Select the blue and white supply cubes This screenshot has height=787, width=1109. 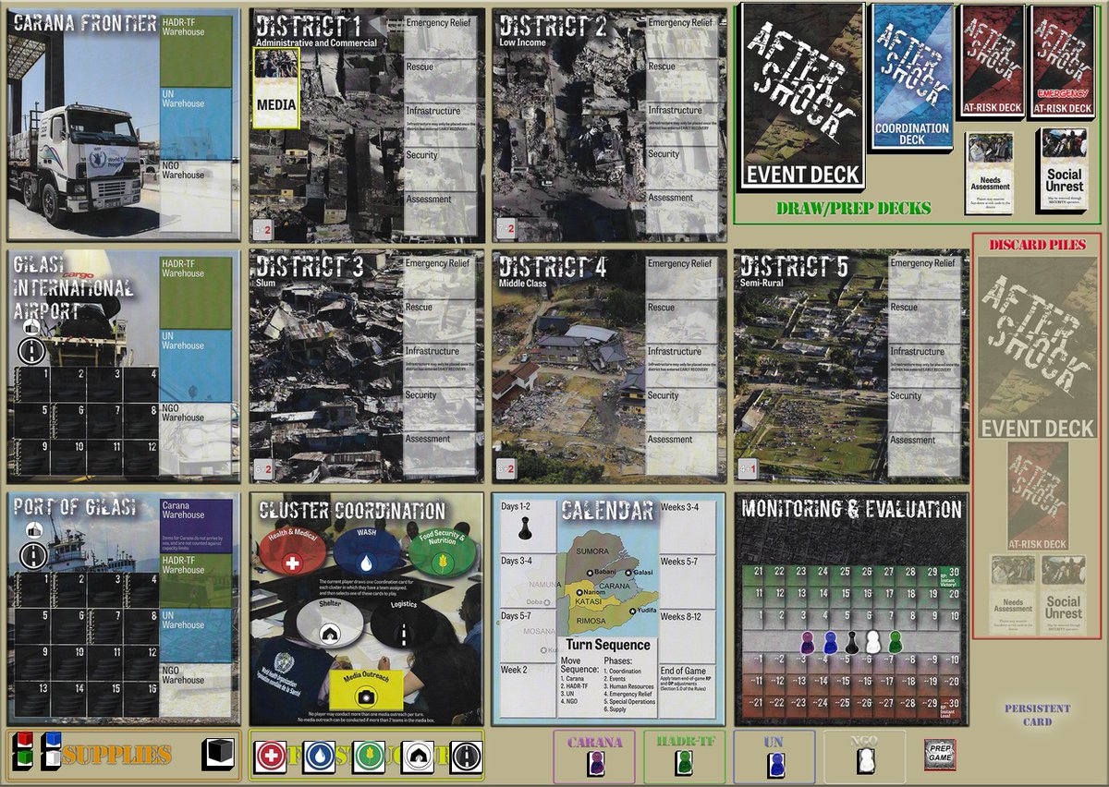coord(52,753)
